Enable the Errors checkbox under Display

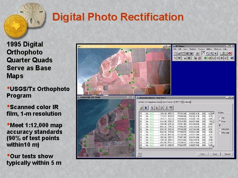219,122
